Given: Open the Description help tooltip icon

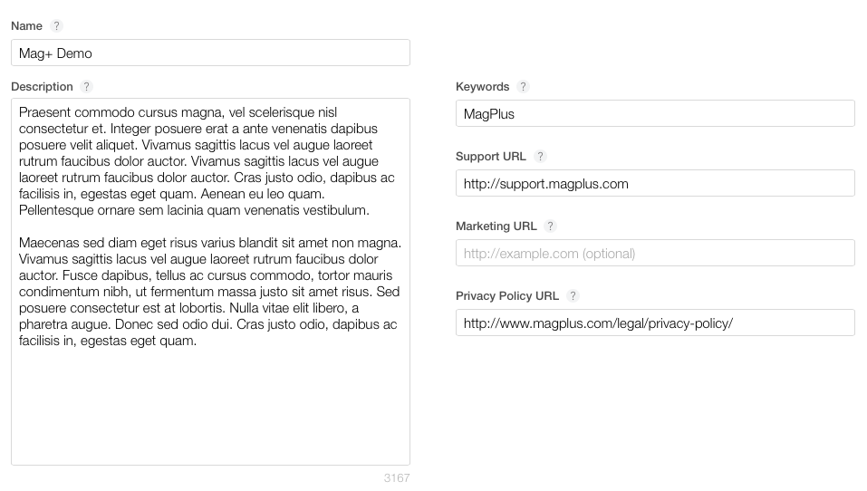Looking at the screenshot, I should [x=86, y=87].
